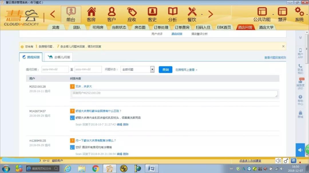The image size is (309, 173).
Task: Click the 查询 search button
Action: (x=165, y=69)
